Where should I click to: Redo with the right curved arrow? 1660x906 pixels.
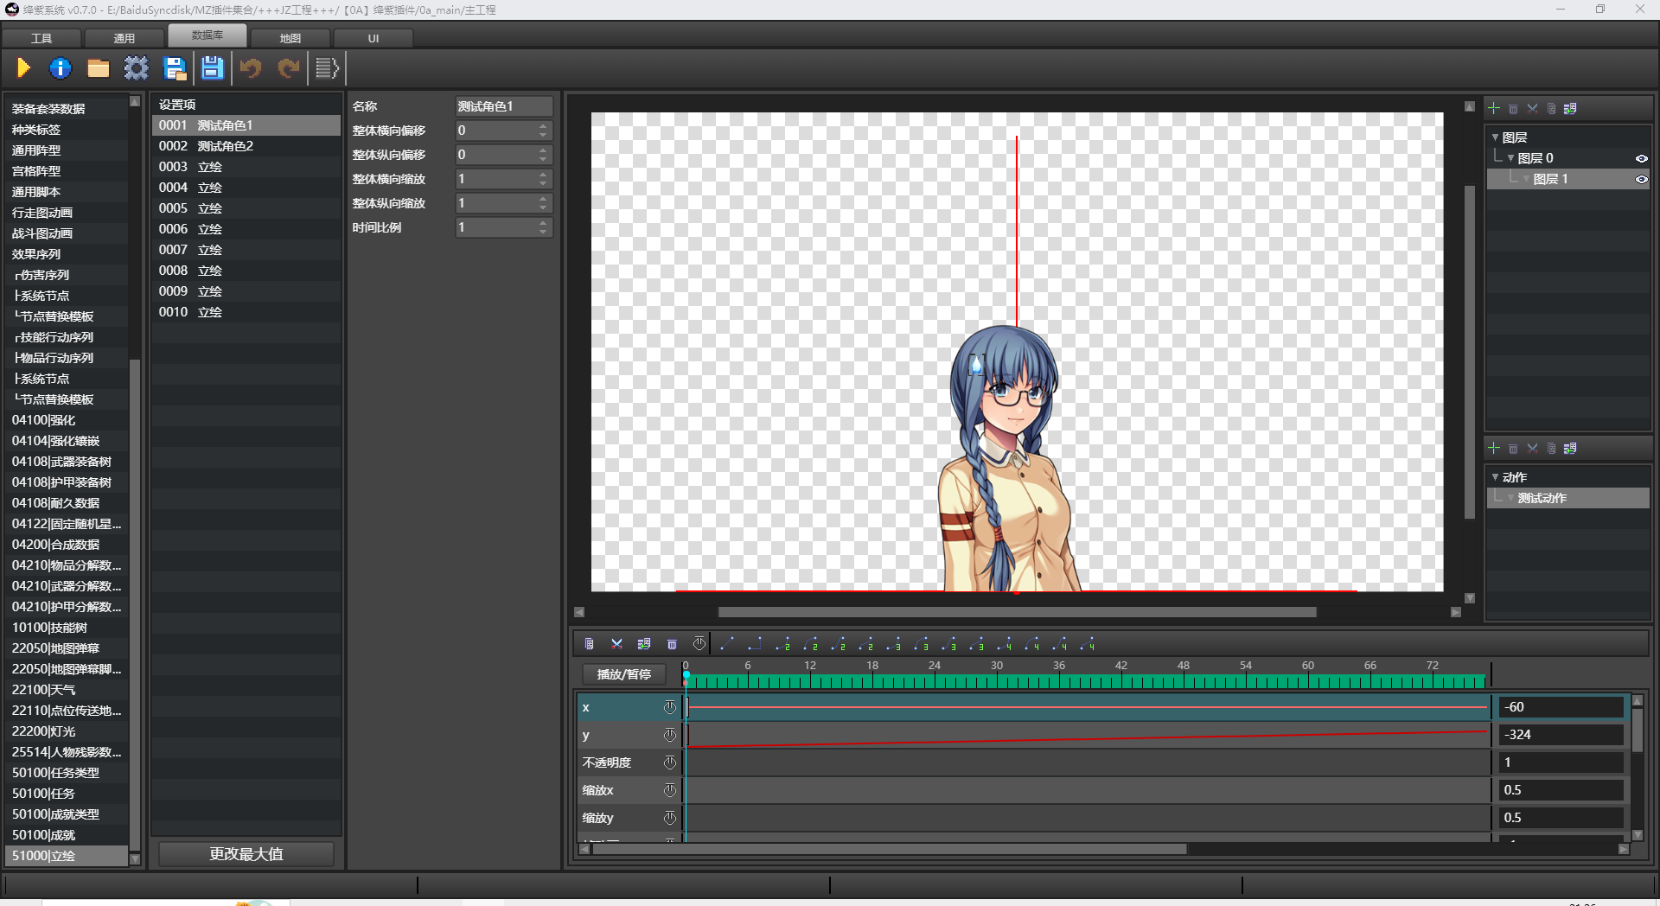pyautogui.click(x=289, y=68)
